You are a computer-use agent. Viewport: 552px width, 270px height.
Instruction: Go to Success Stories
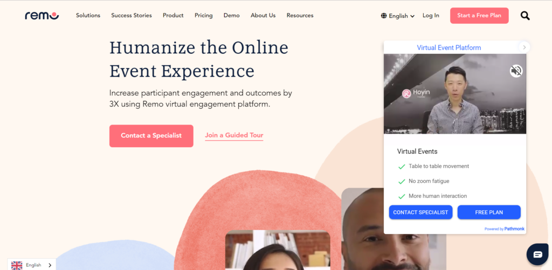click(x=132, y=16)
